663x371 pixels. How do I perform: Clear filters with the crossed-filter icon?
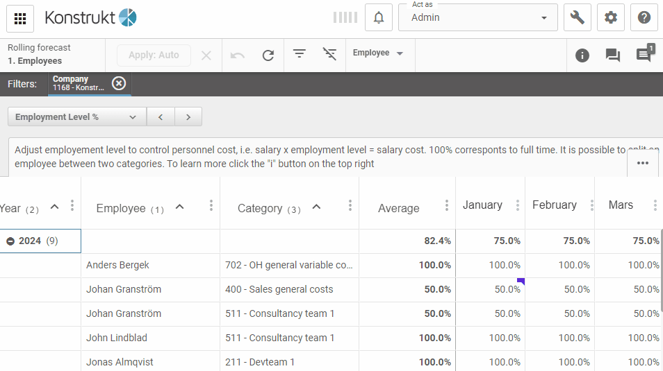point(330,54)
